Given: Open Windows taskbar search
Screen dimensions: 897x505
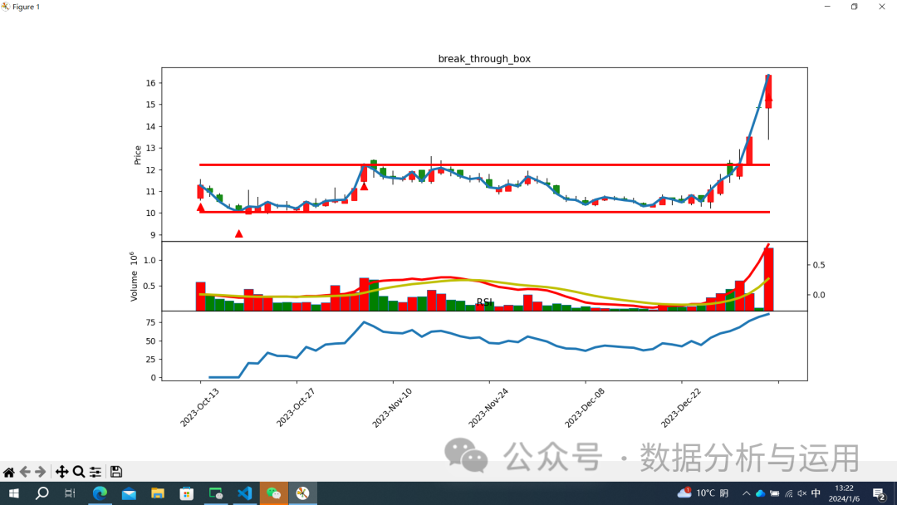Looking at the screenshot, I should click(42, 493).
